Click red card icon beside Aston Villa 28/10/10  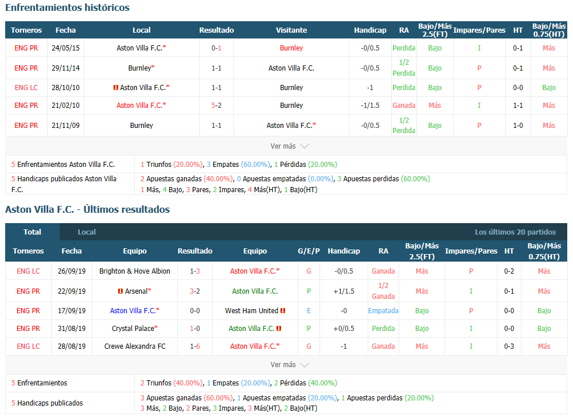(x=116, y=88)
